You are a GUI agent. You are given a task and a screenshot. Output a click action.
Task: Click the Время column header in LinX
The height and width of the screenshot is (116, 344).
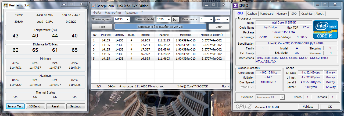(x=145, y=35)
